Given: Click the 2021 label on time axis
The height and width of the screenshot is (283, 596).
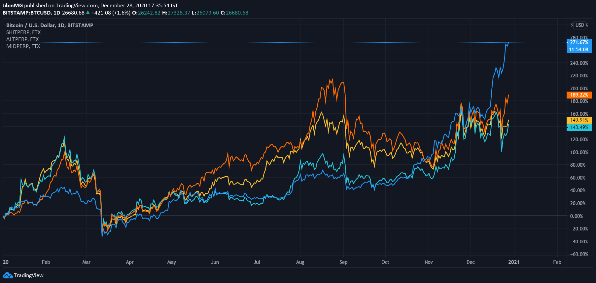Looking at the screenshot, I should pyautogui.click(x=514, y=262).
